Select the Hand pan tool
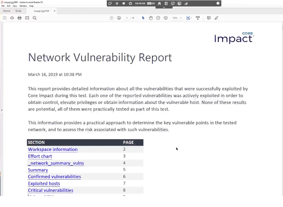The height and width of the screenshot is (207, 283). coord(151,18)
